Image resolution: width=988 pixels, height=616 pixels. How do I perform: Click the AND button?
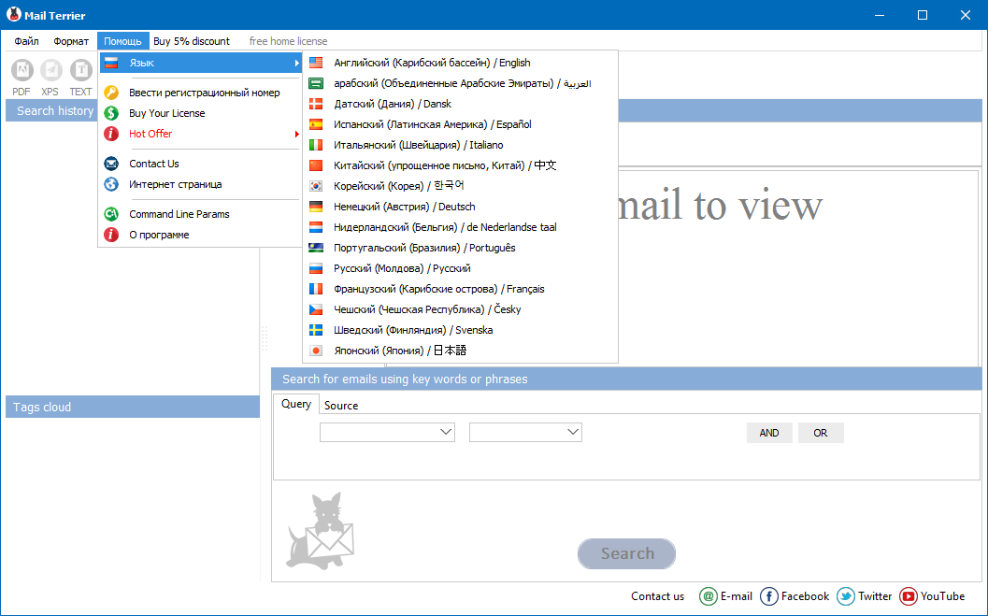coord(769,433)
